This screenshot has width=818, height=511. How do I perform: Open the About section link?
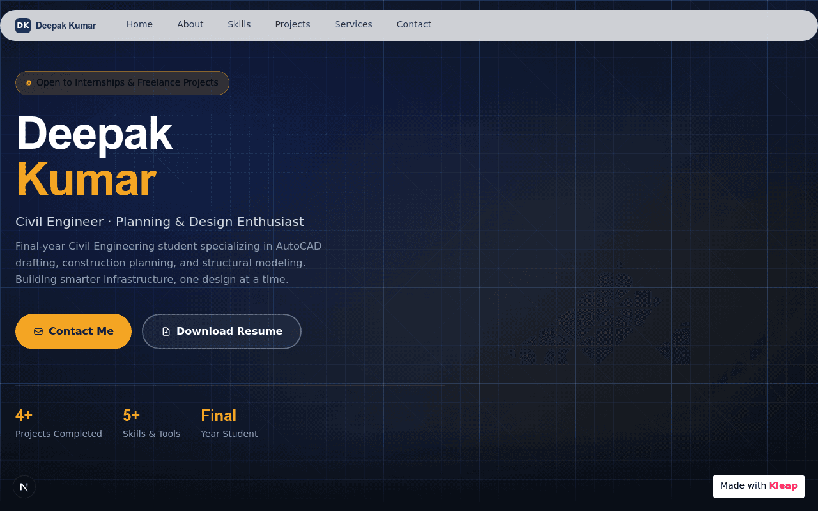(x=190, y=24)
